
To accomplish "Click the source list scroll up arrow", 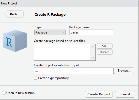I will (x=93, y=47).
